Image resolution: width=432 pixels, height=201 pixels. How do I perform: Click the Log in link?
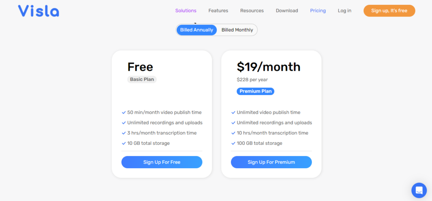point(345,11)
